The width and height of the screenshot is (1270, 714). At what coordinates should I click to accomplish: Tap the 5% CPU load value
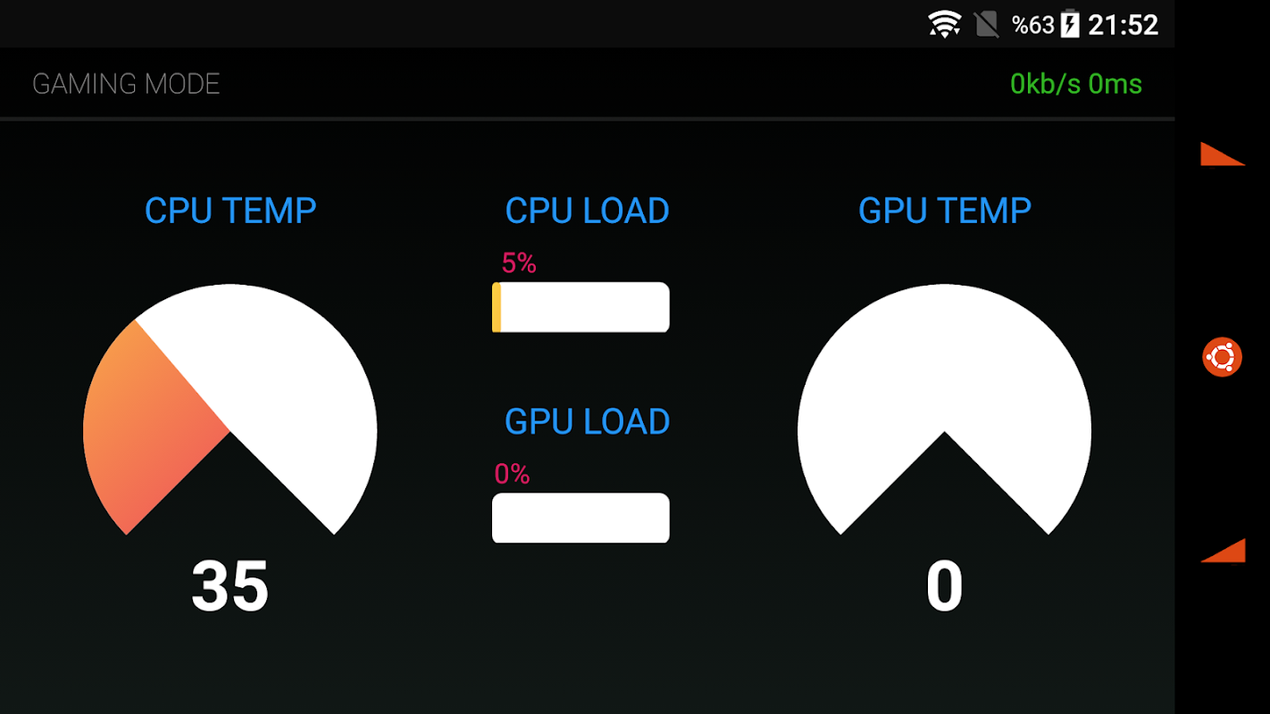pyautogui.click(x=519, y=263)
